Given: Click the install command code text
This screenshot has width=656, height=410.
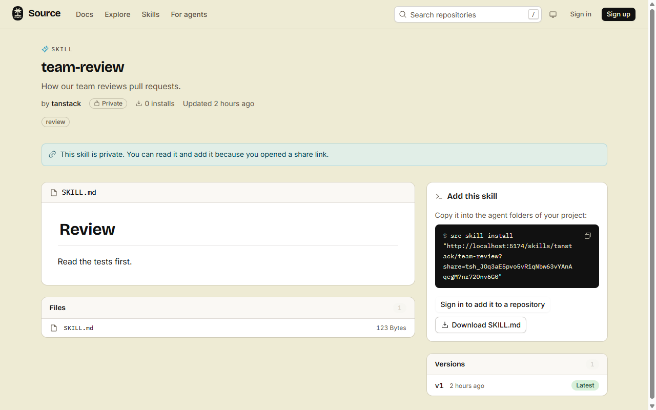Looking at the screenshot, I should (508, 256).
